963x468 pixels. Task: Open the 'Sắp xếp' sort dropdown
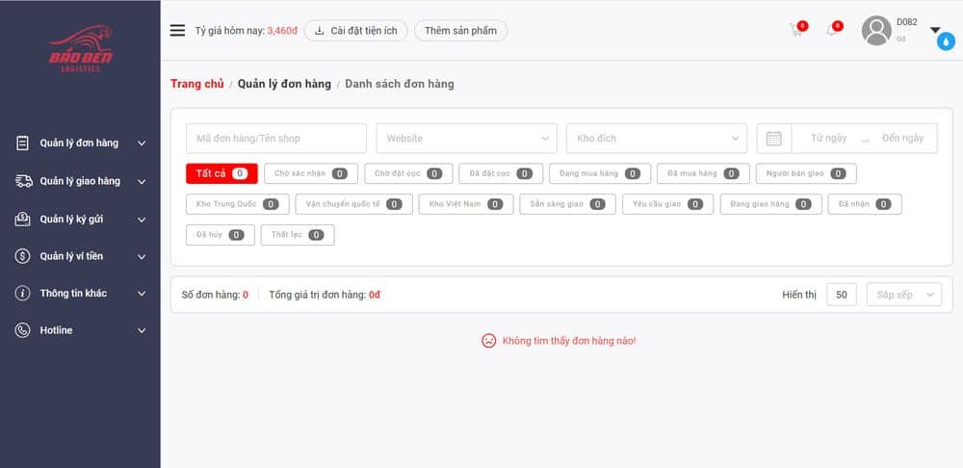click(903, 295)
